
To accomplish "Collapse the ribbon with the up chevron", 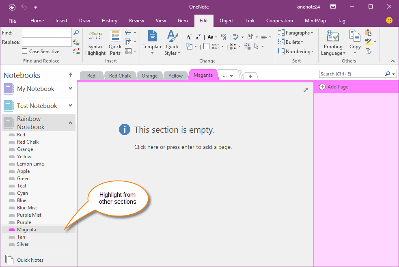I will (393, 61).
